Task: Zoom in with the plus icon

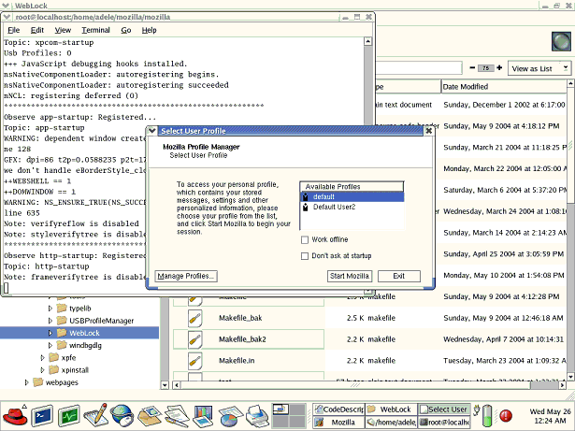Action: point(499,68)
